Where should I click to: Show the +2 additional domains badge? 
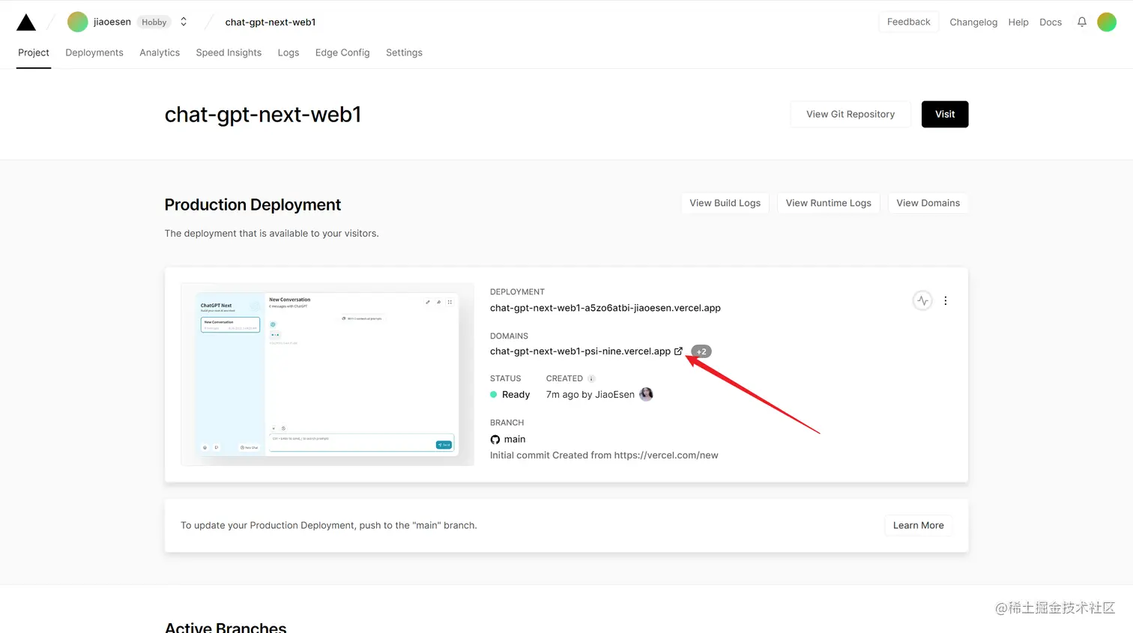pos(701,351)
